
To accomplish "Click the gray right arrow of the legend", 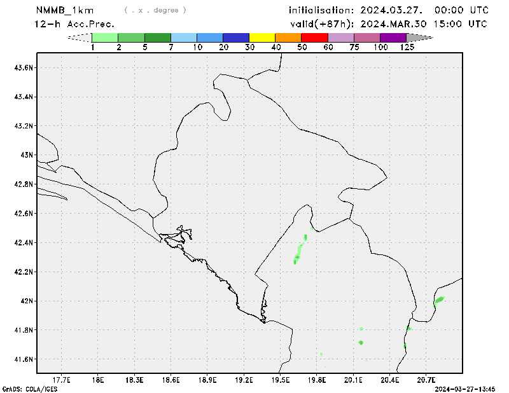I will tap(419, 38).
